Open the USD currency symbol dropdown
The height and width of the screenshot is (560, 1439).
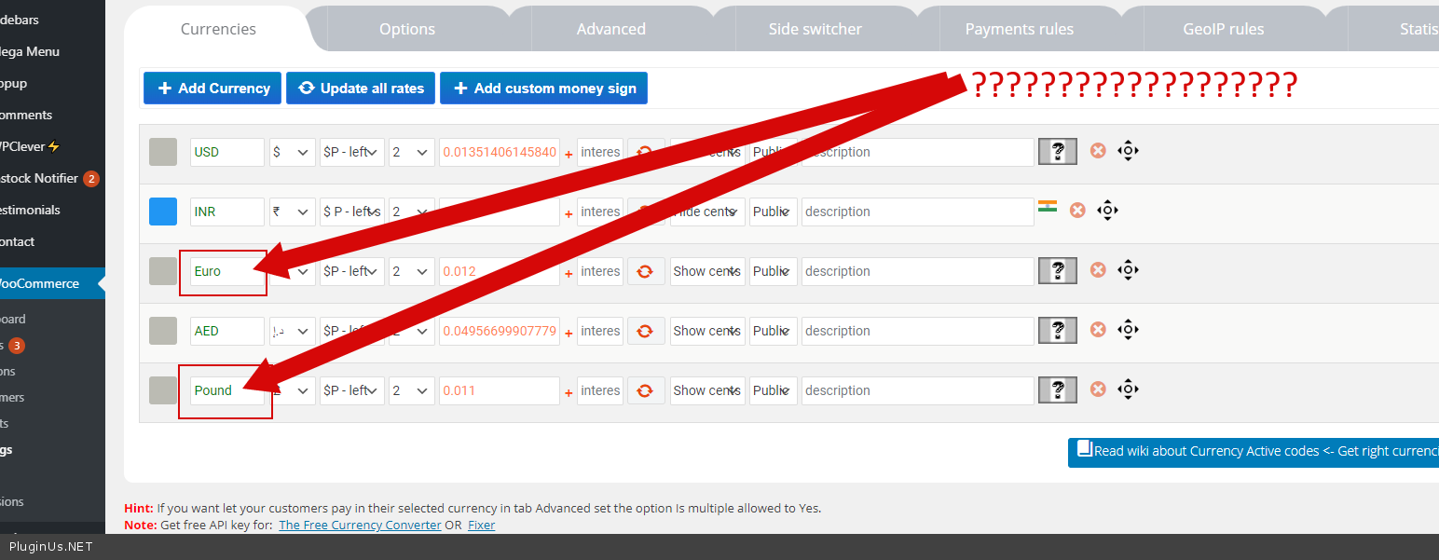[292, 152]
